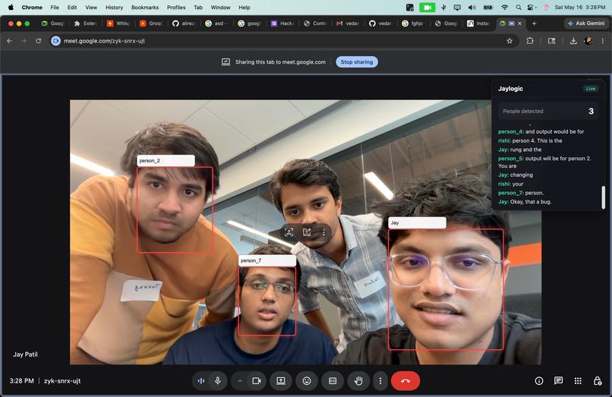Open the three-dot menu on the video overlay

[x=323, y=232]
